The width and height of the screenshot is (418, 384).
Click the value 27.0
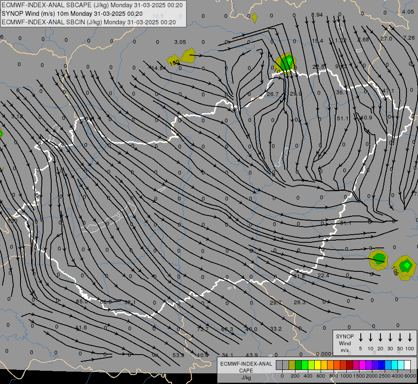[x=386, y=39]
